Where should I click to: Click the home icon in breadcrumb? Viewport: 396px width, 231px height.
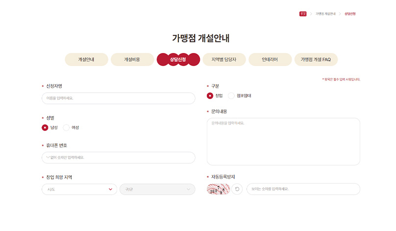(x=303, y=14)
